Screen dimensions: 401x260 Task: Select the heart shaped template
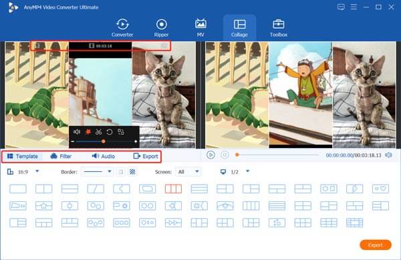point(380,189)
